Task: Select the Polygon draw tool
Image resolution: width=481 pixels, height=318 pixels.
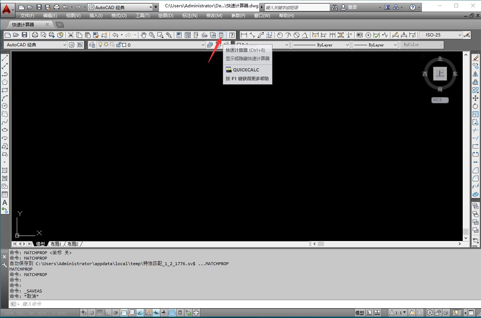Action: pos(5,82)
